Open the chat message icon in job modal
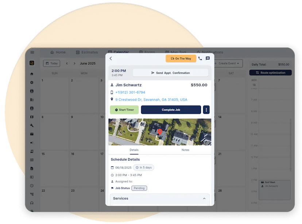Screen dimensions: 302x224 pyautogui.click(x=208, y=58)
